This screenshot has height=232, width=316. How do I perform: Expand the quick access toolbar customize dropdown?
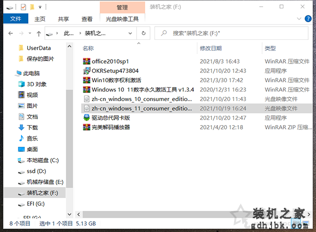coord(40,7)
